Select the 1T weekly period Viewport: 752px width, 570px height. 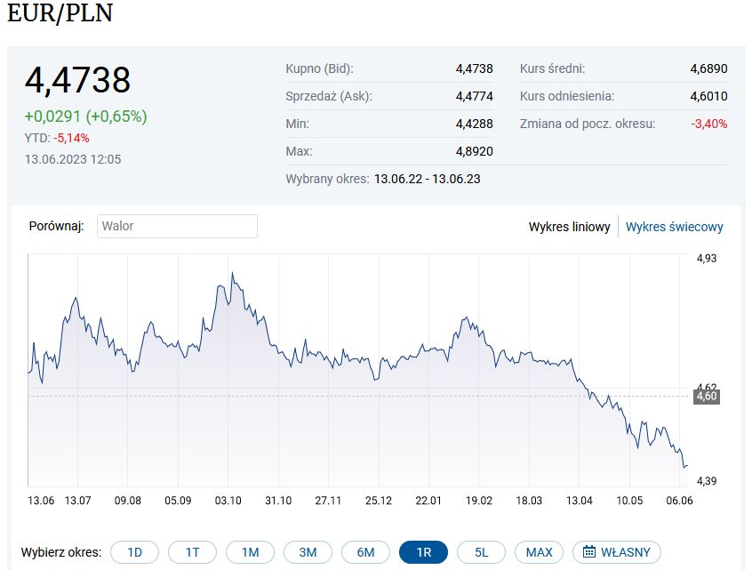point(192,551)
